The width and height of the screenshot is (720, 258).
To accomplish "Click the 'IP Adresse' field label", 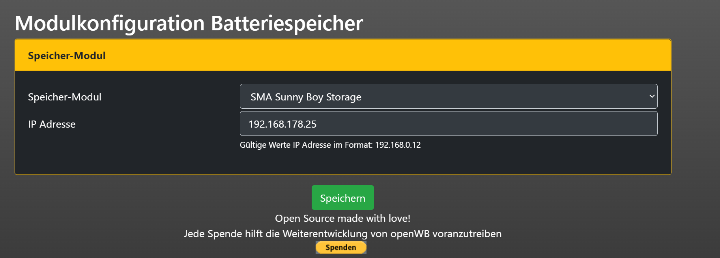I will tap(52, 124).
